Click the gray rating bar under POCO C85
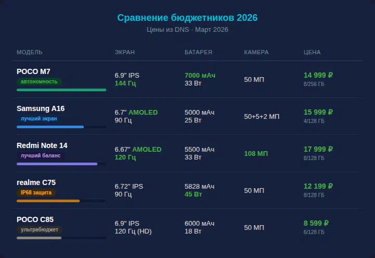Viewport: 375px width, 258px height. coord(39,238)
